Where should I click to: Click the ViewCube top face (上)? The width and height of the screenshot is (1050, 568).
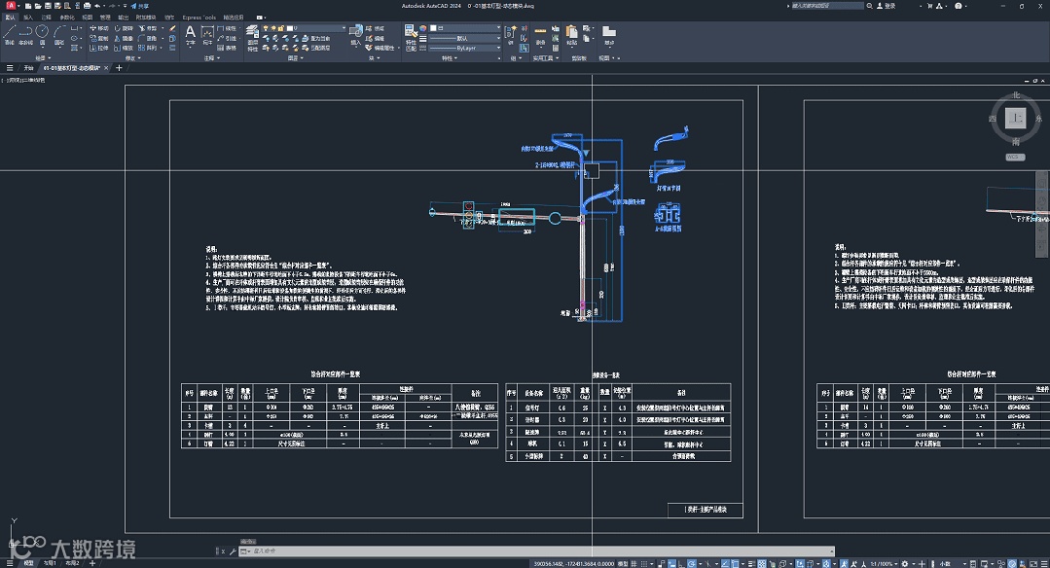(1016, 119)
